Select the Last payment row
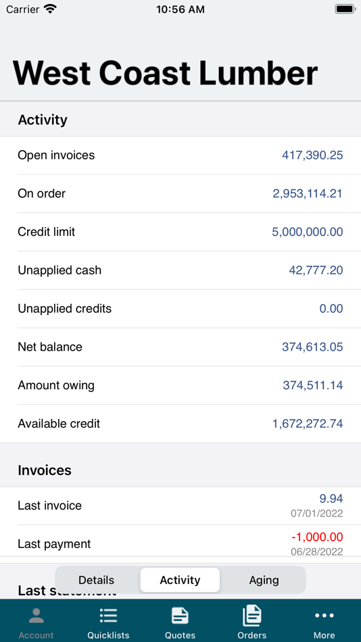Image resolution: width=361 pixels, height=642 pixels. click(180, 541)
